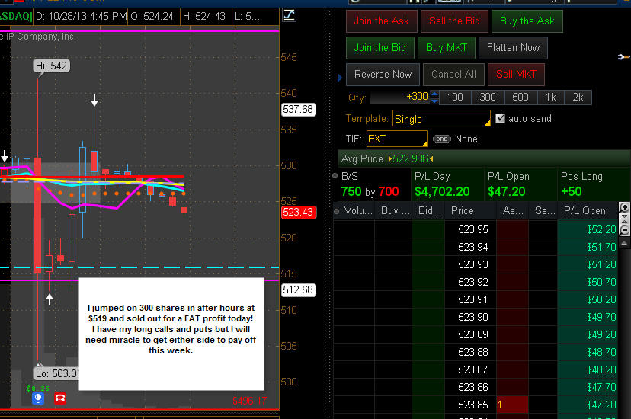Click the gray dot beside B/S
Screen dimensions: 631x419
click(x=335, y=176)
